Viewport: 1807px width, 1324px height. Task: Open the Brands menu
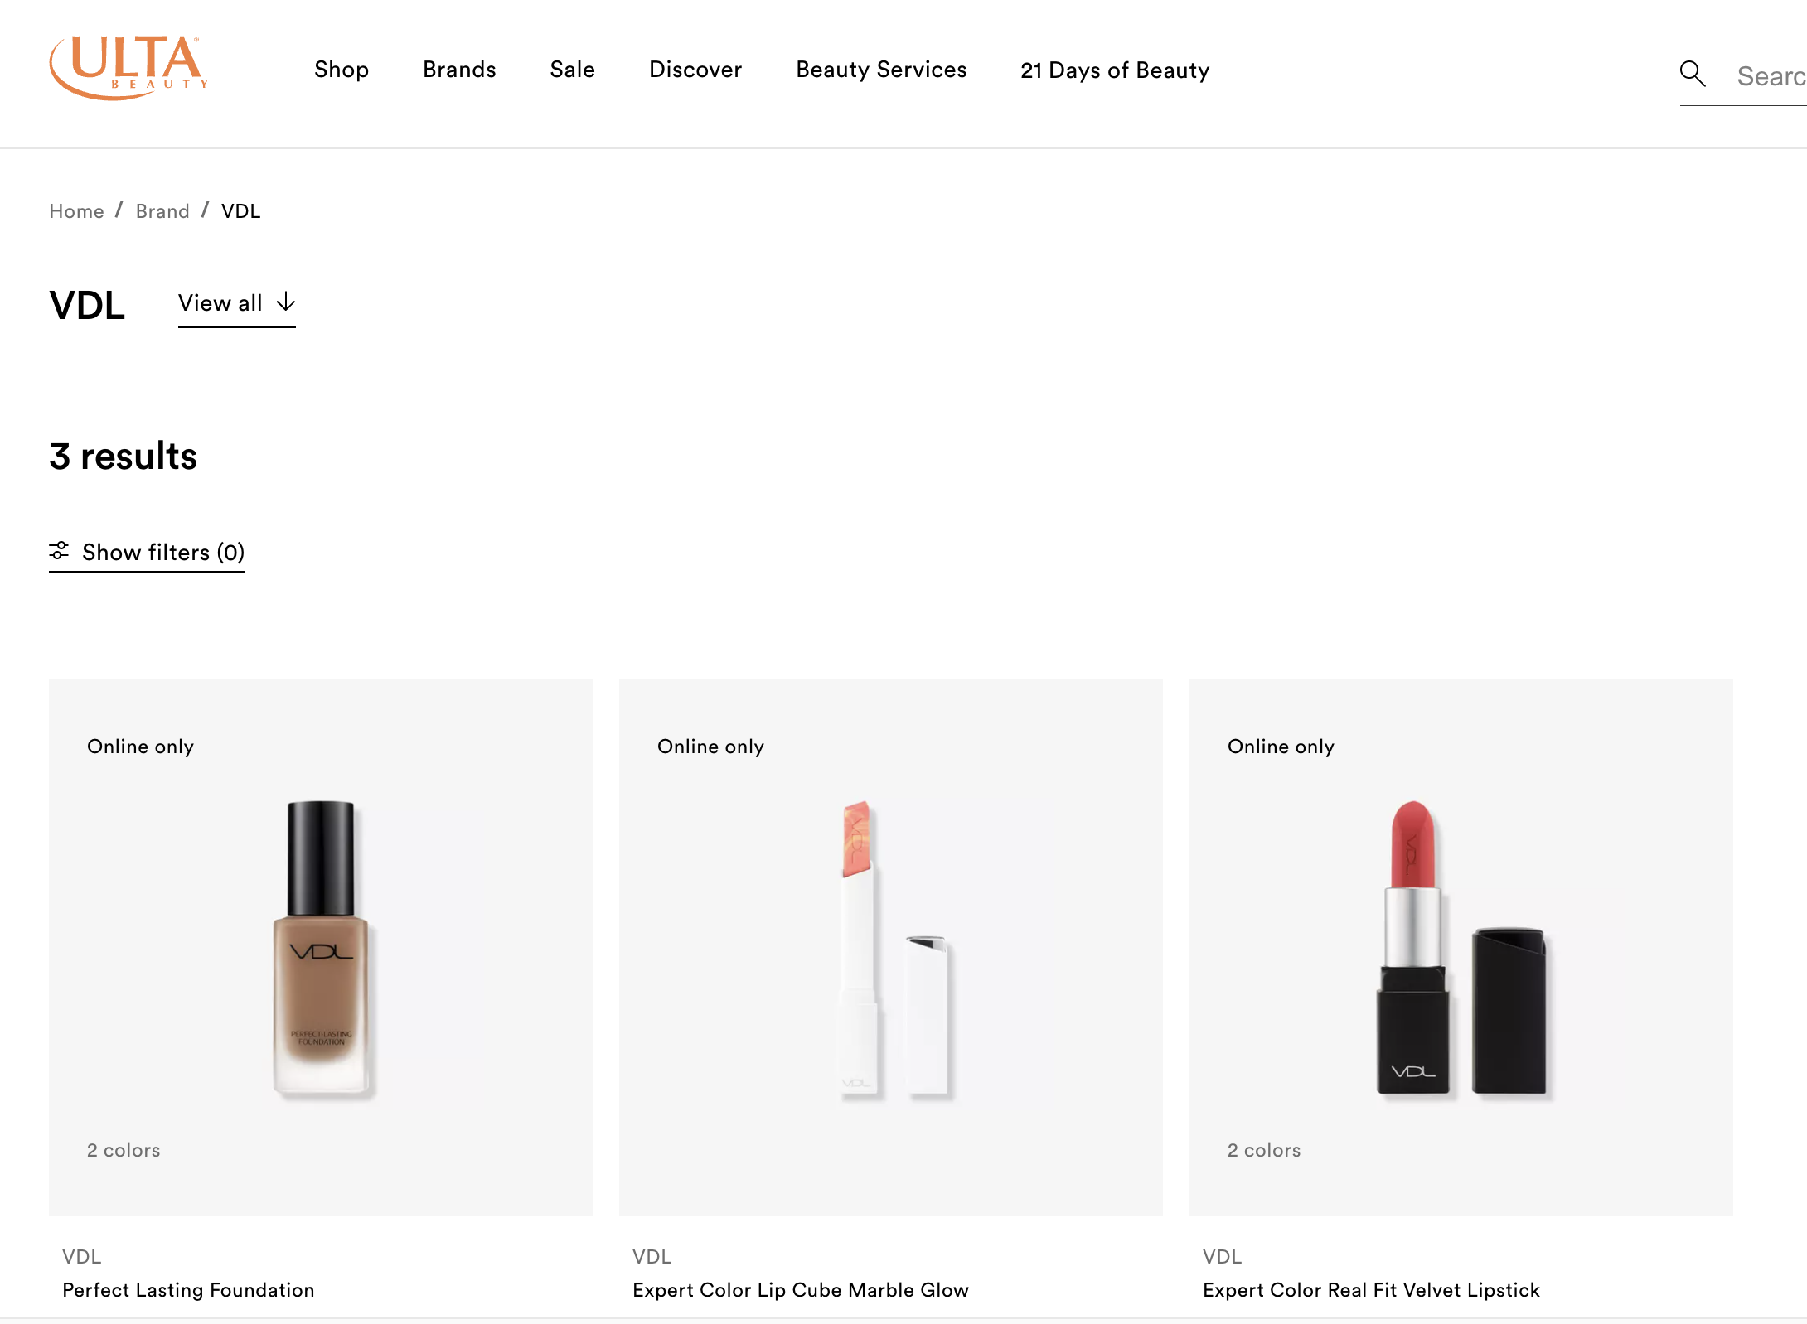coord(459,70)
